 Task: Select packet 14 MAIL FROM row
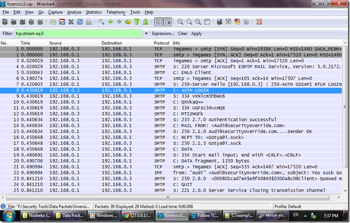[171, 125]
